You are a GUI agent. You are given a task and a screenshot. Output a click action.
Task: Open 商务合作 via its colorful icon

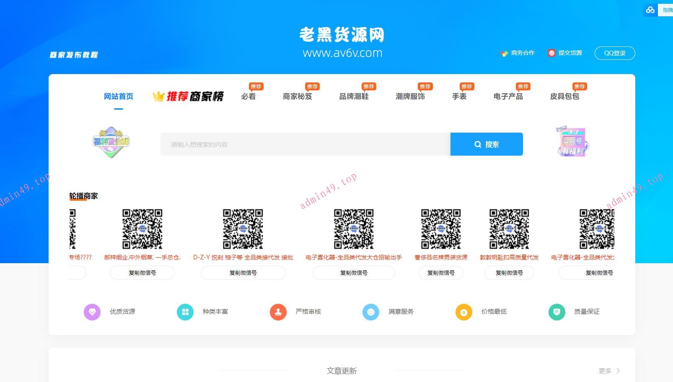pos(504,53)
